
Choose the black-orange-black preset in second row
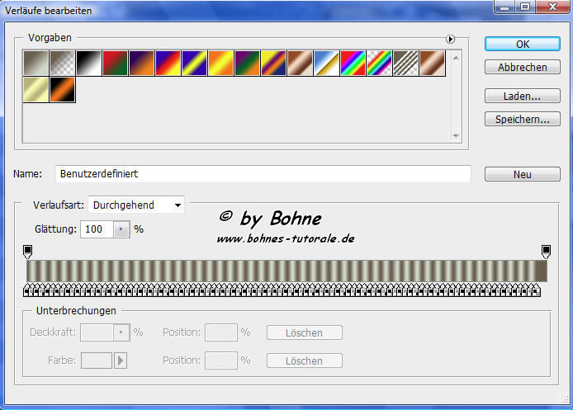coord(63,89)
